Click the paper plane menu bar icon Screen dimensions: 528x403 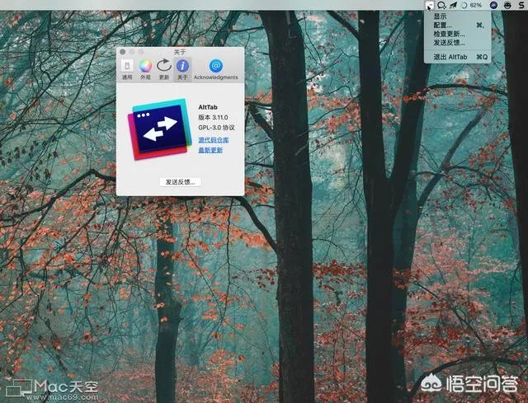pyautogui.click(x=454, y=5)
